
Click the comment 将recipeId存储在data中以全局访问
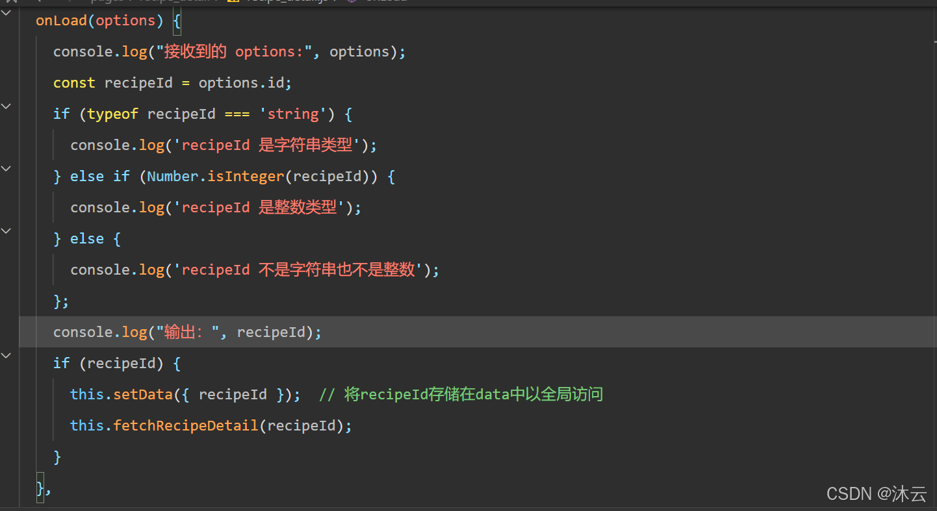pos(461,395)
